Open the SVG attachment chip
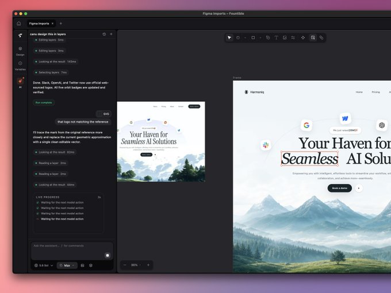Image resolution: width=391 pixels, height=293 pixels. [x=103, y=114]
